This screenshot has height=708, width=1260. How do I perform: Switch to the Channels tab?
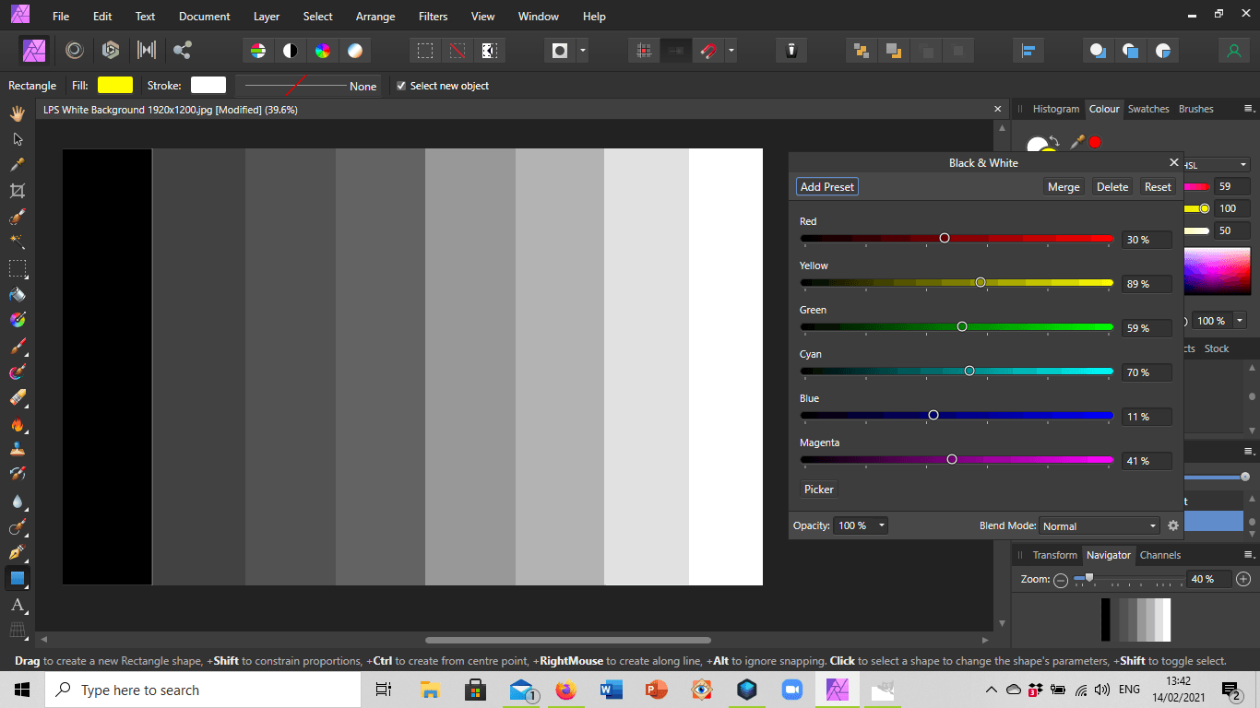1159,555
